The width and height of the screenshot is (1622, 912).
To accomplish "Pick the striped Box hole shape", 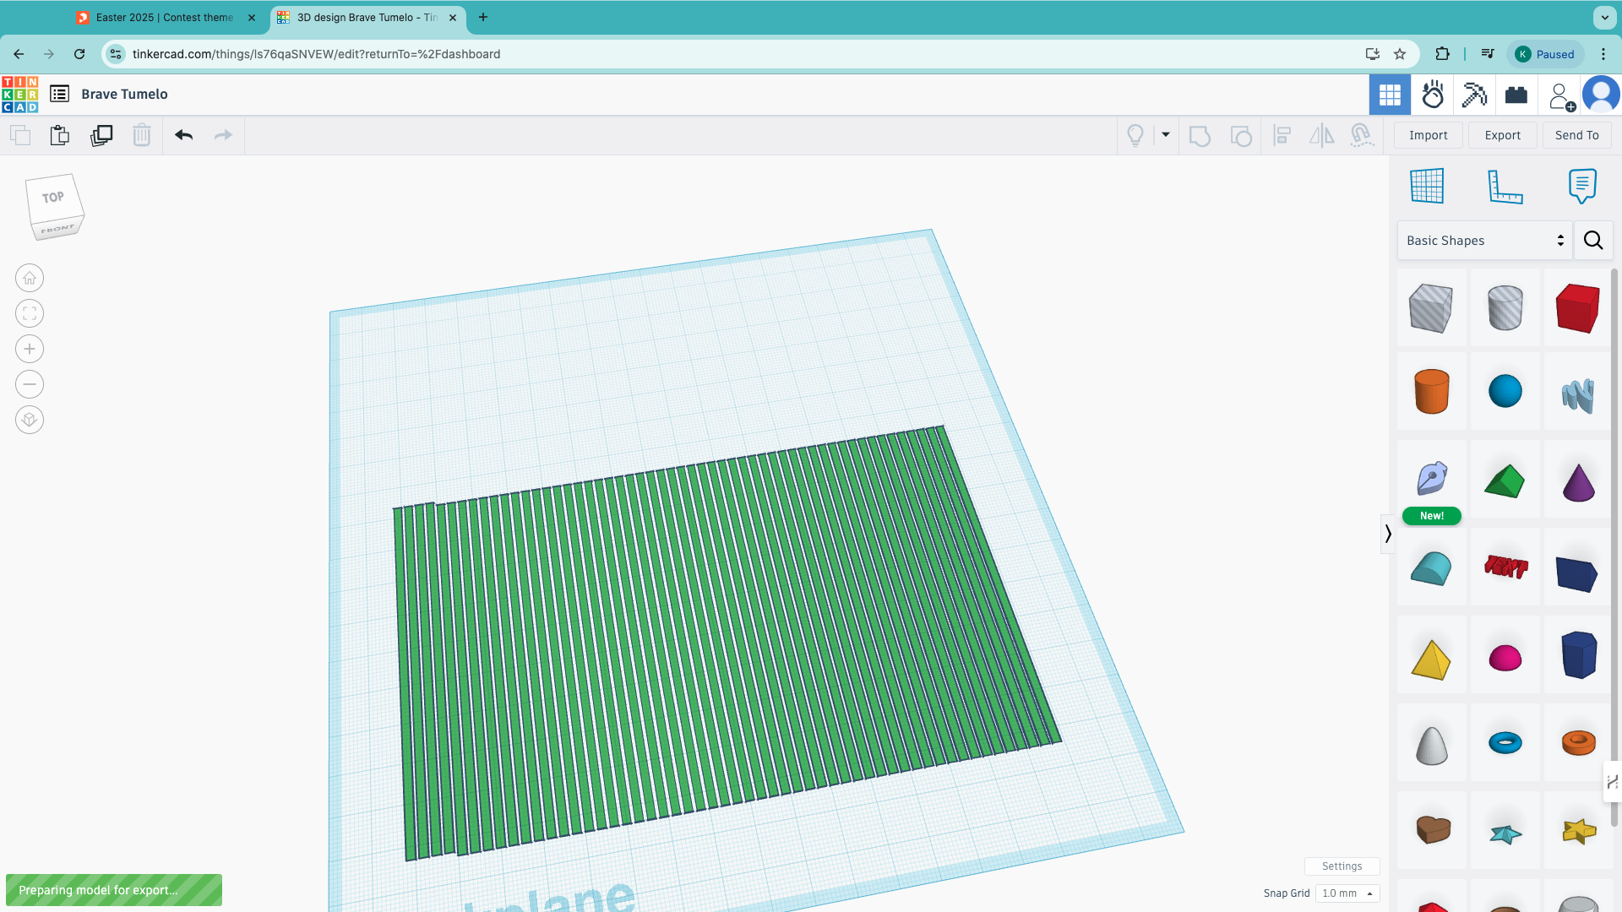I will (x=1431, y=307).
